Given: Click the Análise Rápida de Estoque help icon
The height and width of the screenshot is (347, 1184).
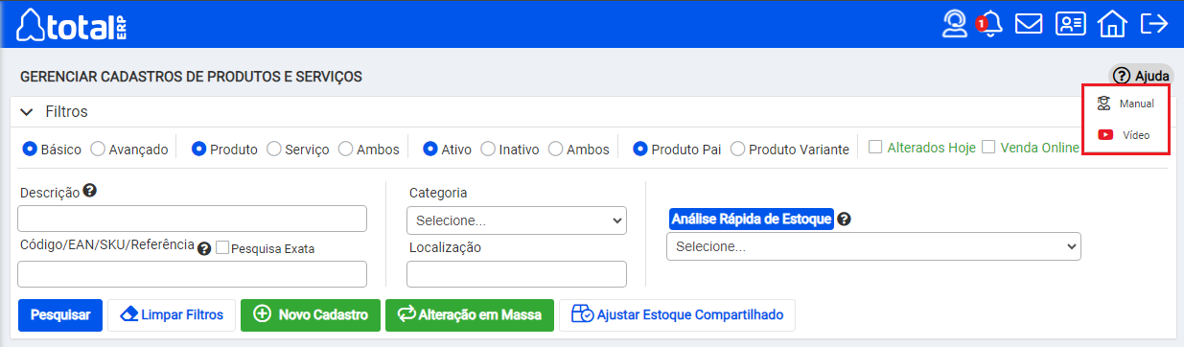Looking at the screenshot, I should click(x=844, y=219).
